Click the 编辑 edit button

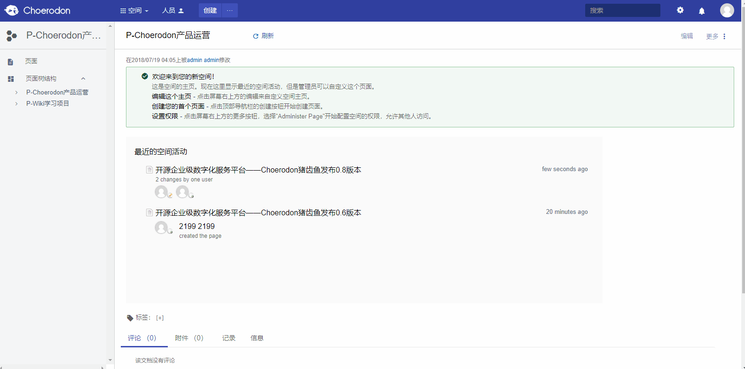pos(687,36)
